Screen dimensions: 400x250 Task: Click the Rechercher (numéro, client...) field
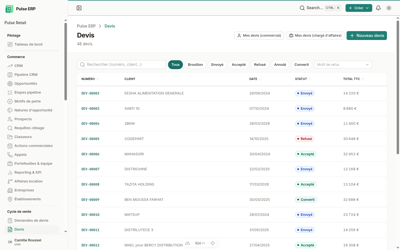(121, 65)
